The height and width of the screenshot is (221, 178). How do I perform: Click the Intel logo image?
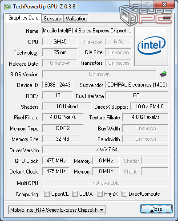click(151, 46)
